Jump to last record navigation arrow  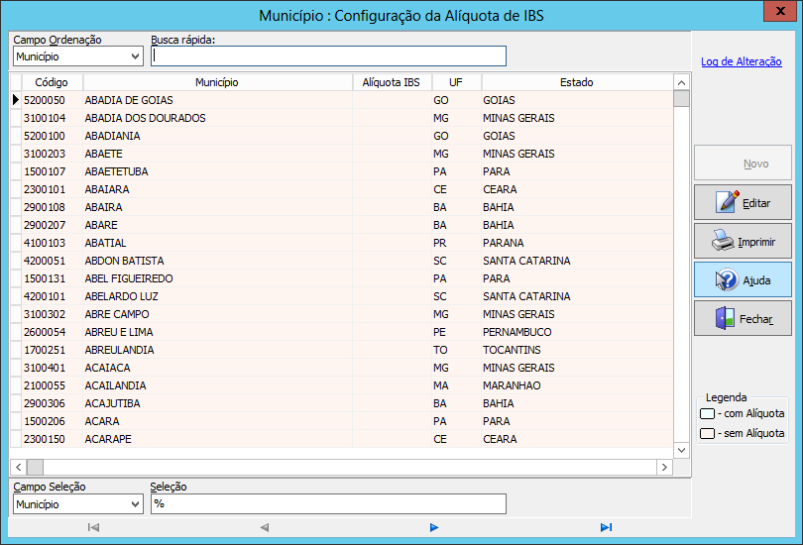coord(606,527)
